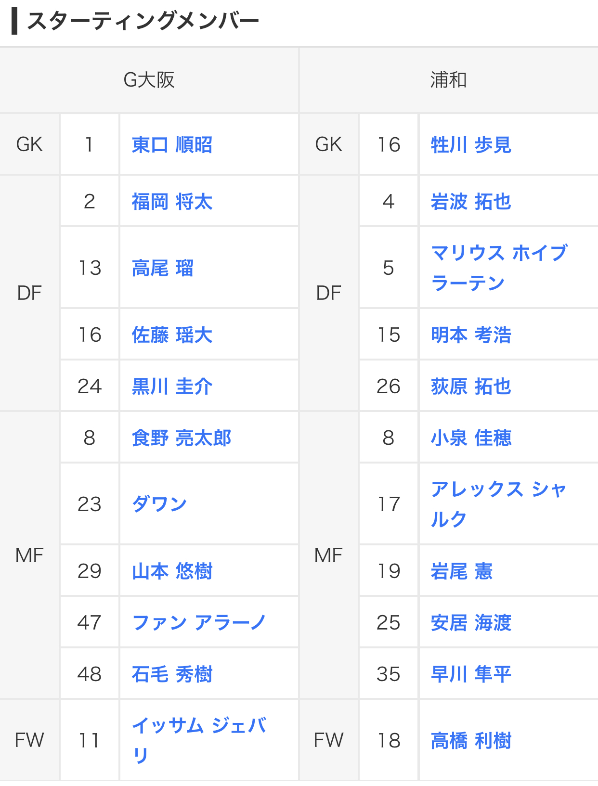Click 高橋 利樹 forward link
The height and width of the screenshot is (786, 598).
tap(470, 741)
